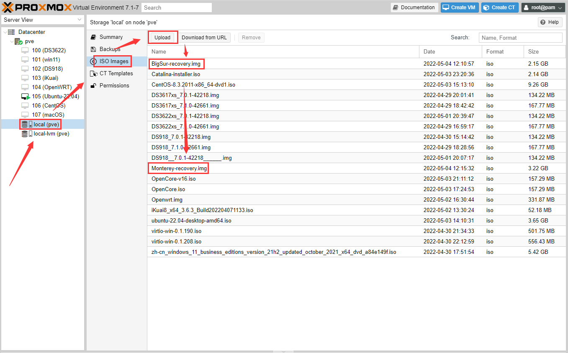Select VM 107 (macOS) monitor icon

click(x=25, y=115)
